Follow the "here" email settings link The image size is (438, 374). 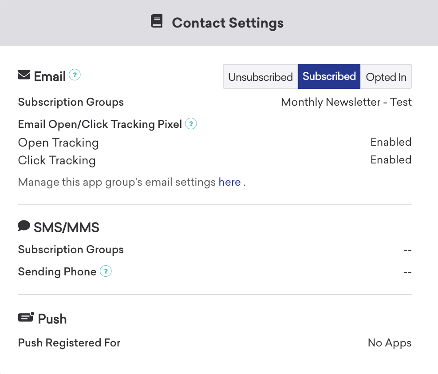point(229,182)
